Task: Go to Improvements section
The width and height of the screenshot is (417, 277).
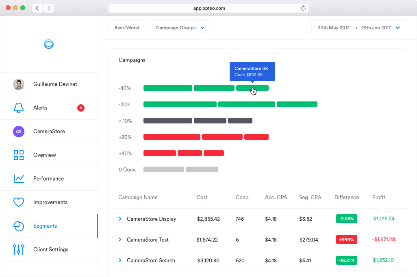Action: click(49, 202)
